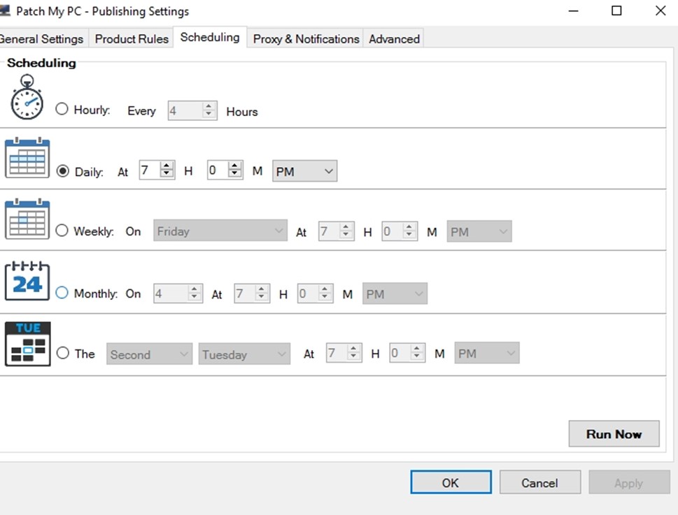This screenshot has height=515, width=678.
Task: Select the Daily schedule radio button
Action: tap(63, 171)
